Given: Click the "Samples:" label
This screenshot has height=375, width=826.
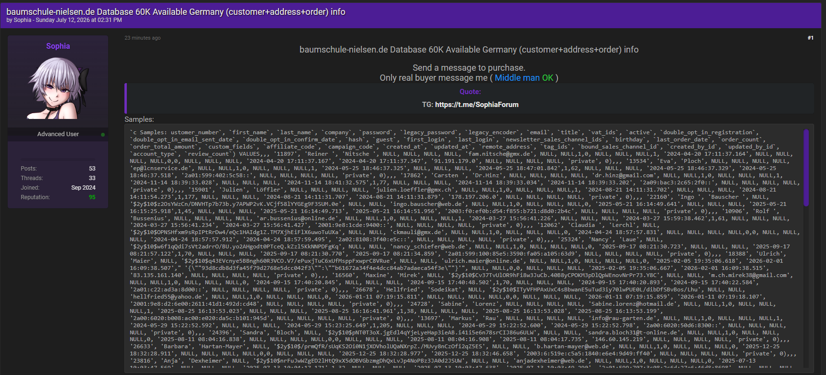Looking at the screenshot, I should click(139, 119).
